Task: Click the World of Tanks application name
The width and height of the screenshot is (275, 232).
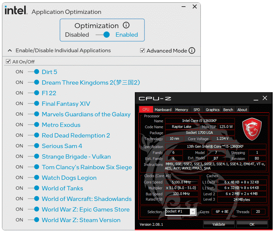Action: click(x=62, y=188)
